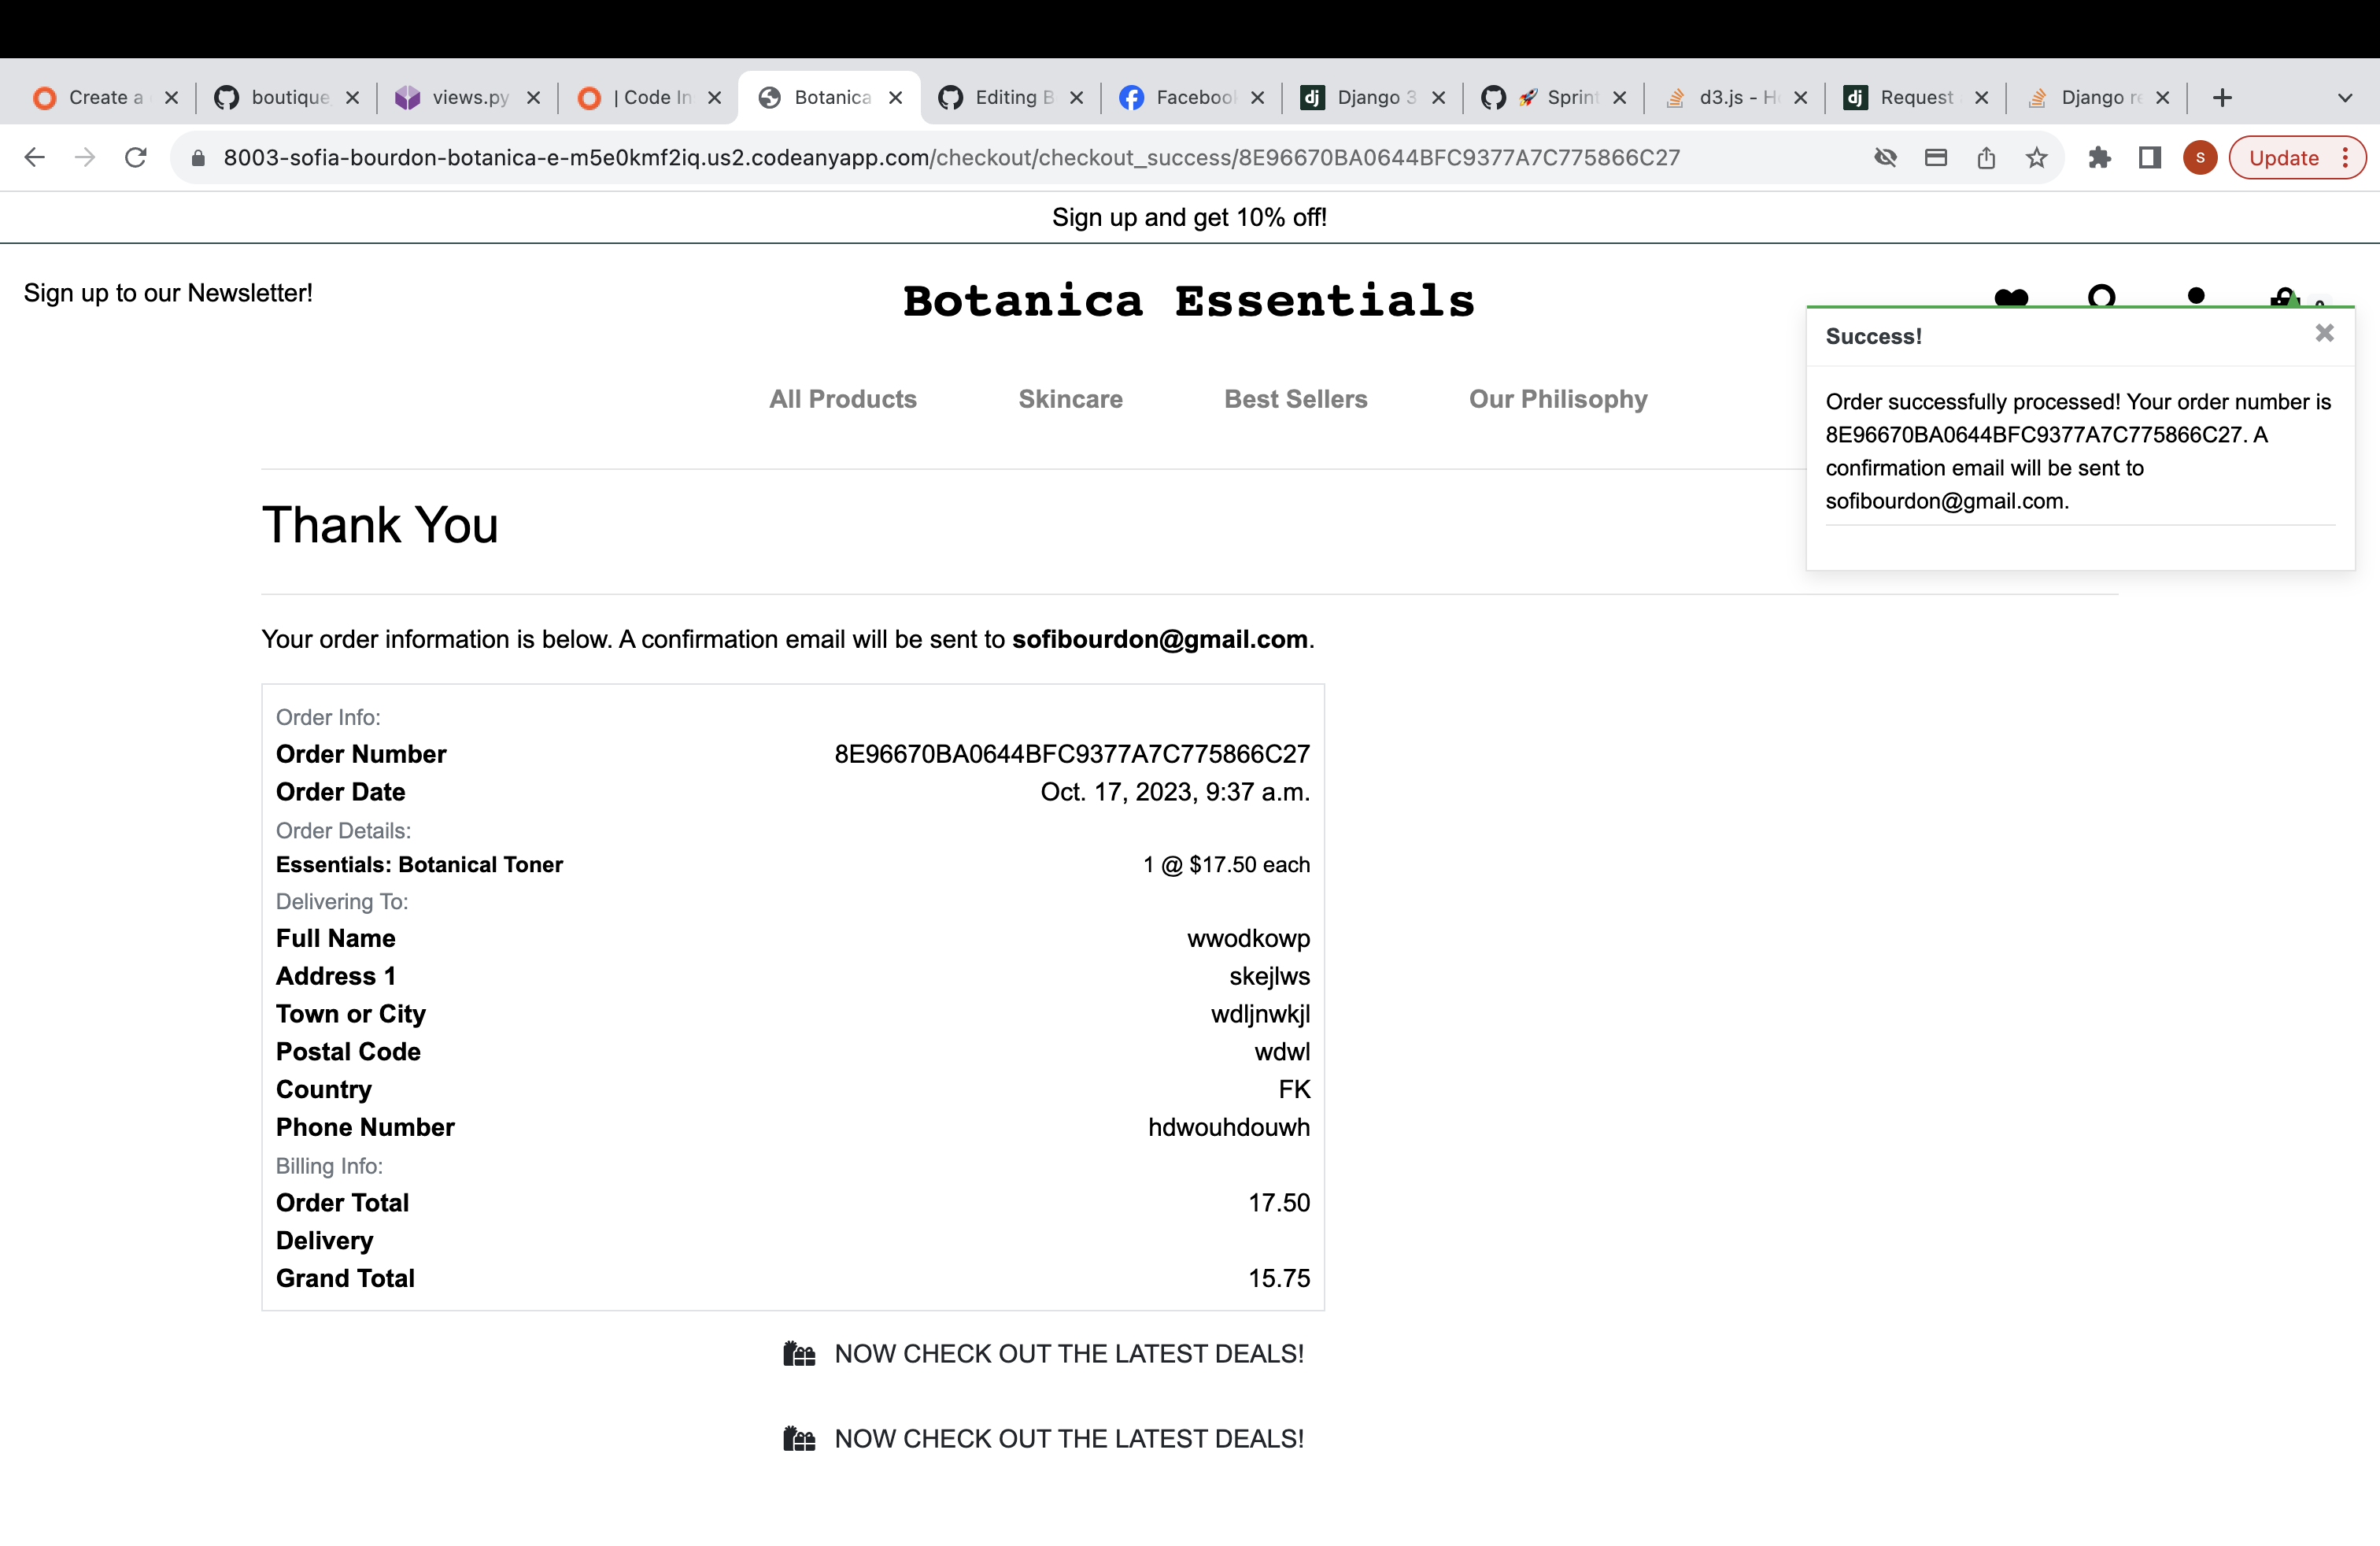Open the Chrome extensions puzzle icon
Image resolution: width=2380 pixels, height=1546 pixels.
2100,157
